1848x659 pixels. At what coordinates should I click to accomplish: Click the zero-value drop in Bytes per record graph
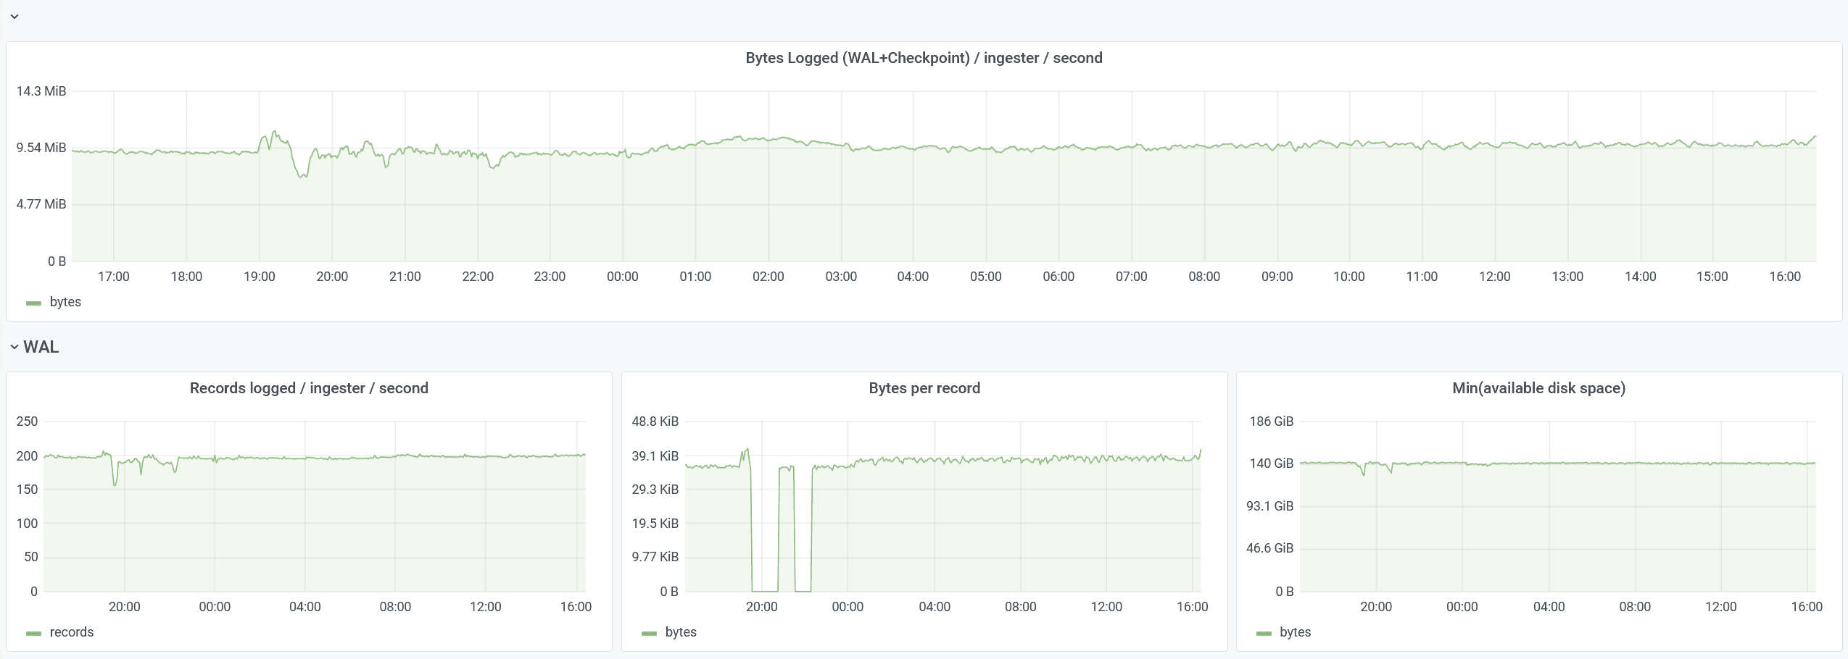pyautogui.click(x=765, y=590)
